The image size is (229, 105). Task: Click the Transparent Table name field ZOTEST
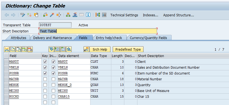(55, 25)
